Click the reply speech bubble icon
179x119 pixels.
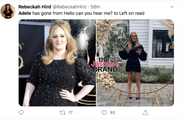21,112
